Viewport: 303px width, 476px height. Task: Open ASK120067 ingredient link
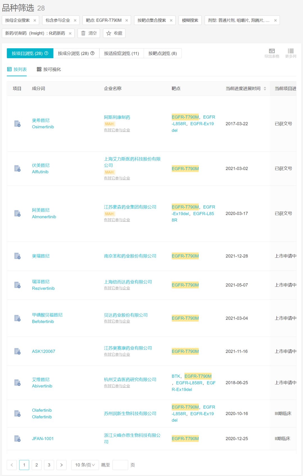(43, 351)
